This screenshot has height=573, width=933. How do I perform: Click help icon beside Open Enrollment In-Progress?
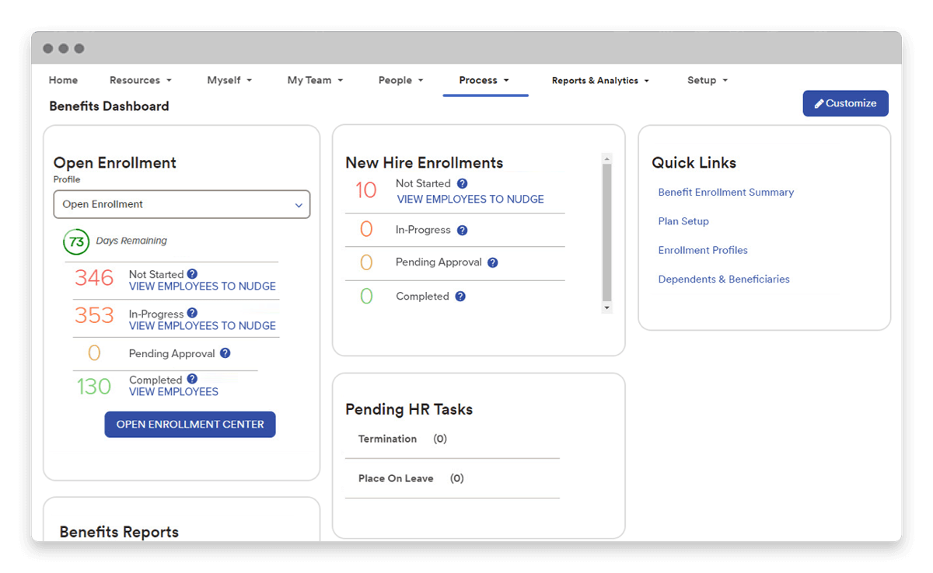click(x=192, y=314)
